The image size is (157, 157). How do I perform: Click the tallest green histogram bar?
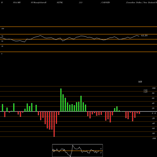tap(61, 100)
